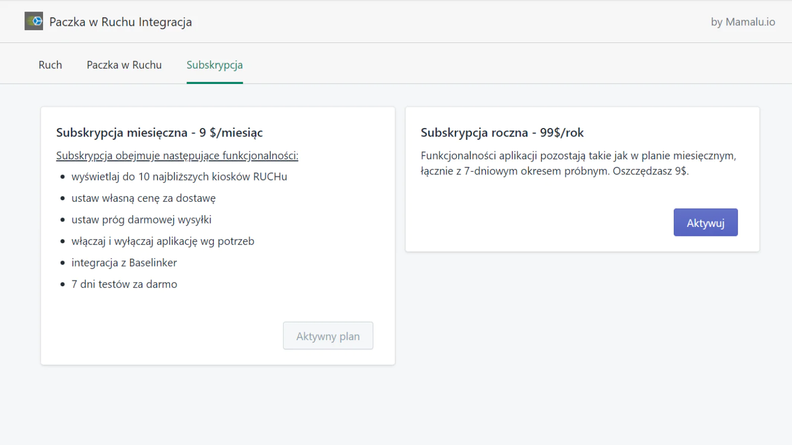Click the ustaw własną cenę za dostawę item
792x445 pixels.
[x=144, y=198]
